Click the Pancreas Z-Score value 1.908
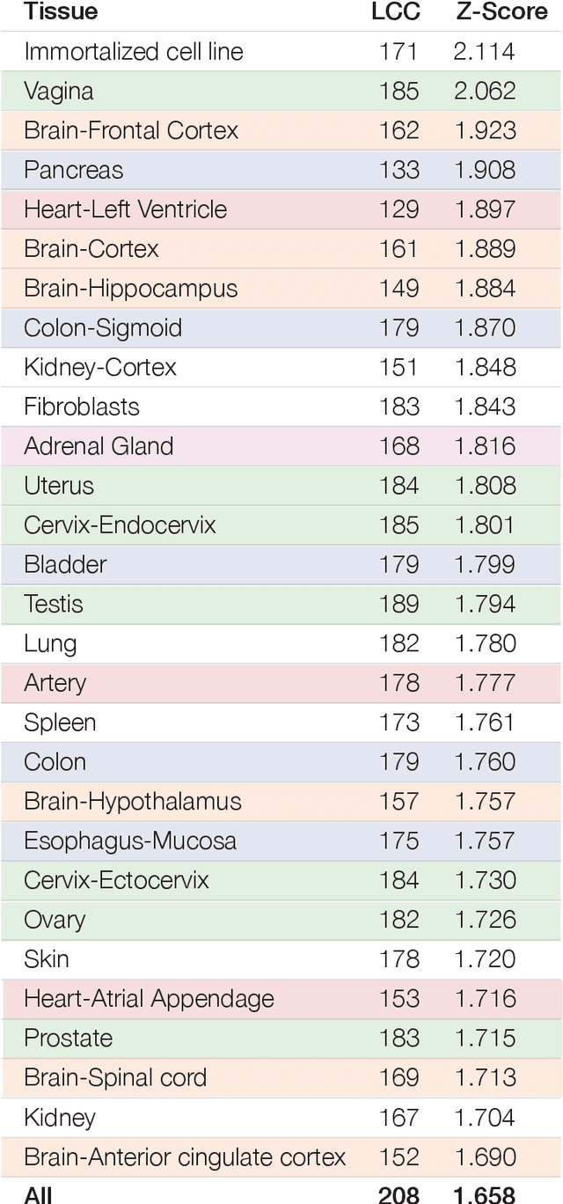 click(x=485, y=171)
